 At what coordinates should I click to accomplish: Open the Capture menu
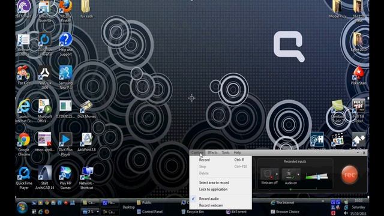click(x=197, y=152)
